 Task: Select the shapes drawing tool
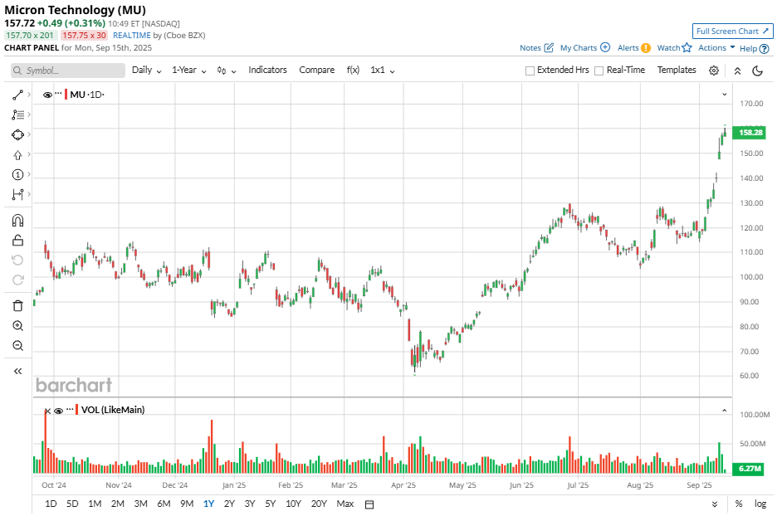pyautogui.click(x=17, y=134)
